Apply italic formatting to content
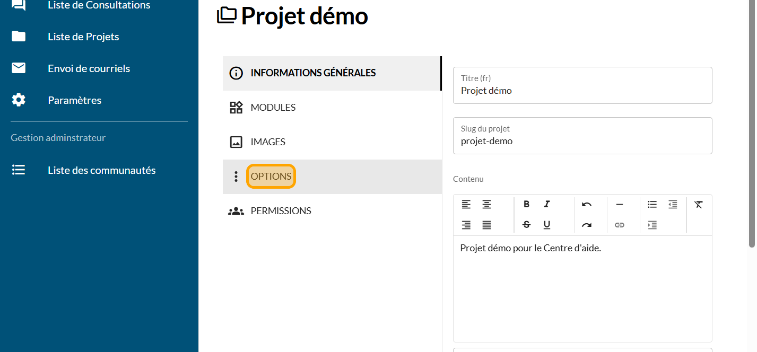 (x=547, y=205)
